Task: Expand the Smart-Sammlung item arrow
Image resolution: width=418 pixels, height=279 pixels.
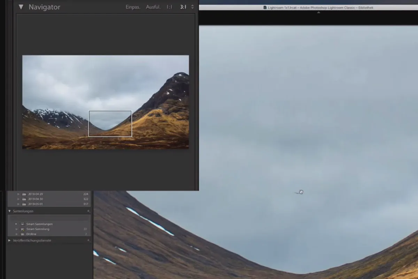Action: point(16,229)
